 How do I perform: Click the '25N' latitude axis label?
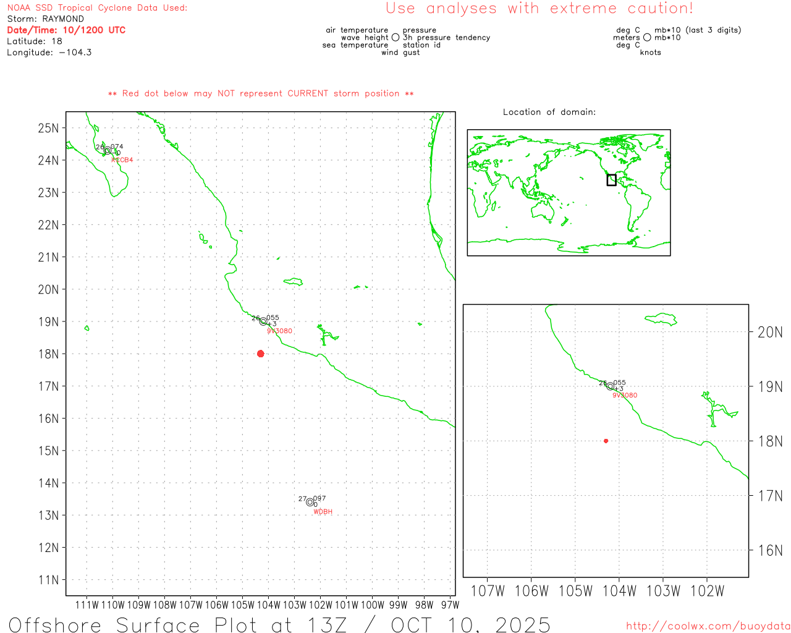48,129
